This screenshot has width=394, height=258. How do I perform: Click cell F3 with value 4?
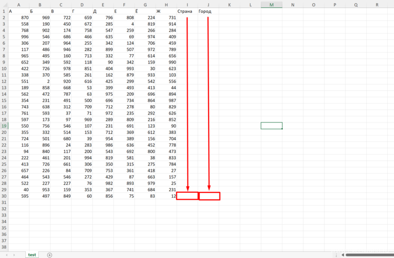[x=124, y=24]
